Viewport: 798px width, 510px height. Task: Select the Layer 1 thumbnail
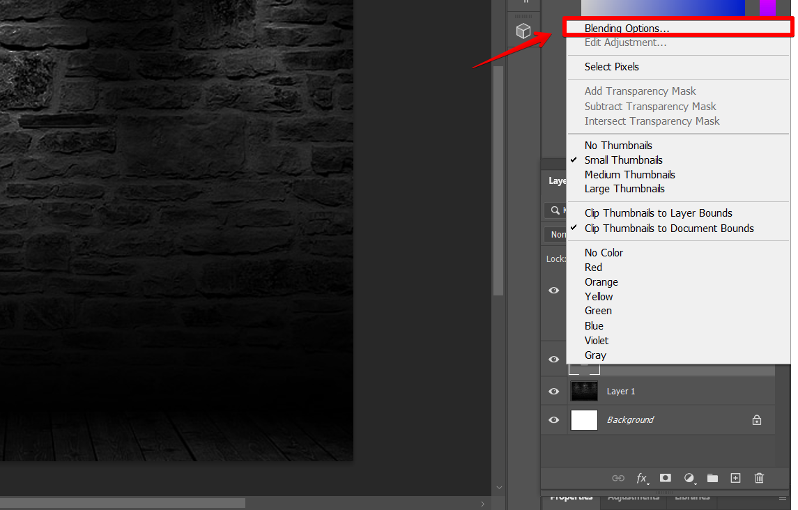click(x=584, y=392)
